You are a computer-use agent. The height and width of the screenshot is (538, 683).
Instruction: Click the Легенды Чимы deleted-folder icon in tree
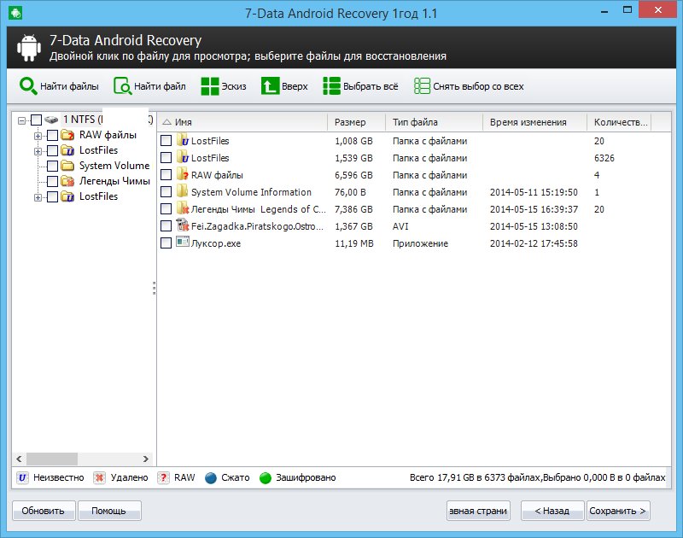(67, 181)
